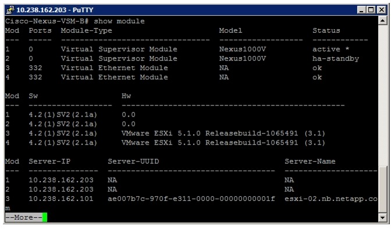This screenshot has width=391, height=240.
Task: Click the green cursor block after --More--
Action: coord(44,218)
